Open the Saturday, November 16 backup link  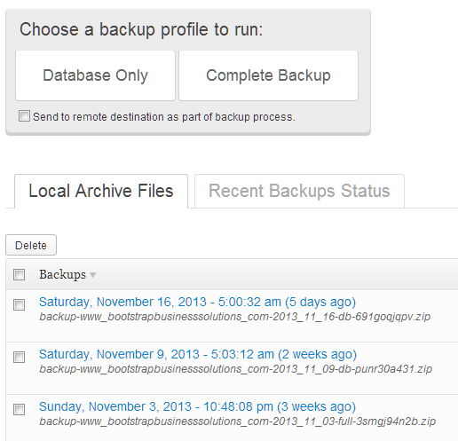tap(197, 303)
